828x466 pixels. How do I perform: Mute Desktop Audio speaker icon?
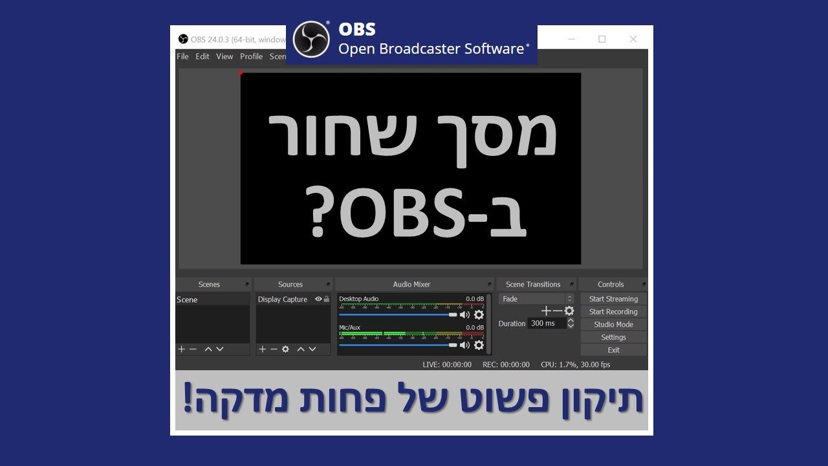coord(464,315)
